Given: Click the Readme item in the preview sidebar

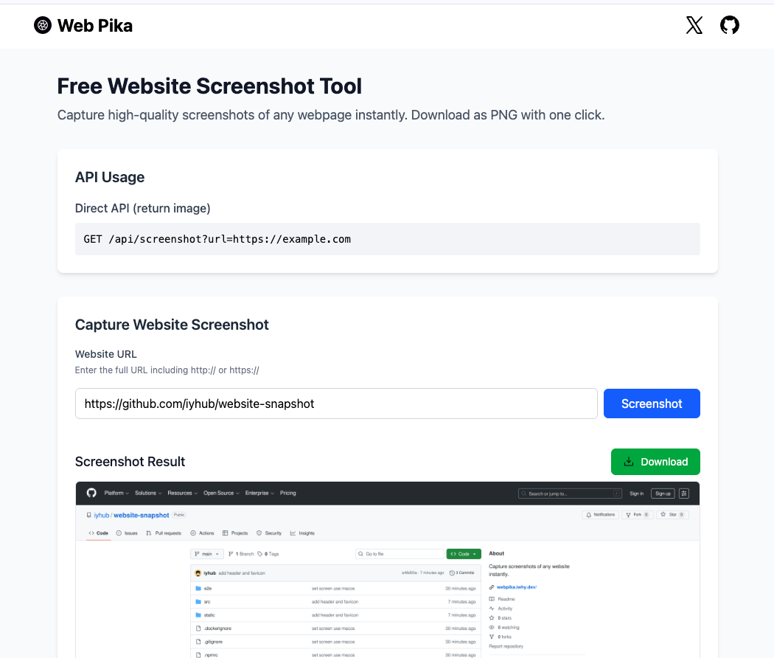Looking at the screenshot, I should [x=501, y=599].
